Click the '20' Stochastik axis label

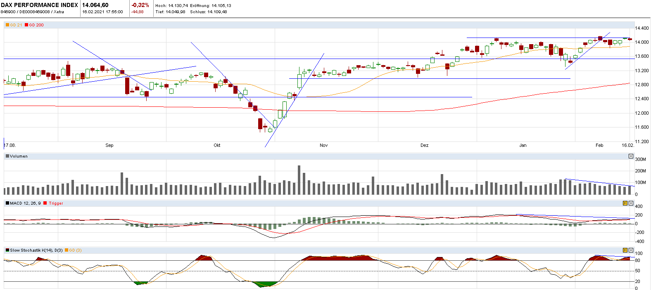[638, 281]
